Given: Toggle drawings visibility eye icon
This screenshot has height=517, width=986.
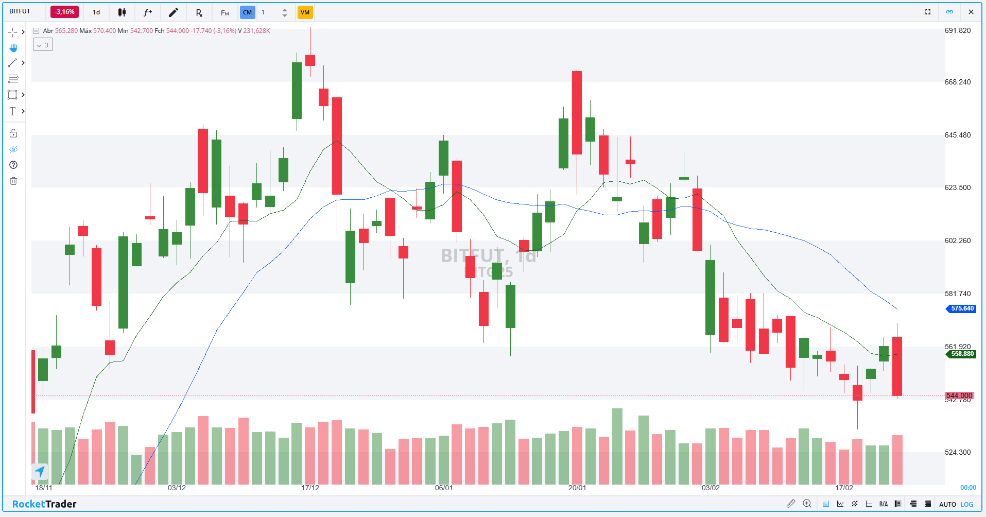Looking at the screenshot, I should pyautogui.click(x=13, y=149).
